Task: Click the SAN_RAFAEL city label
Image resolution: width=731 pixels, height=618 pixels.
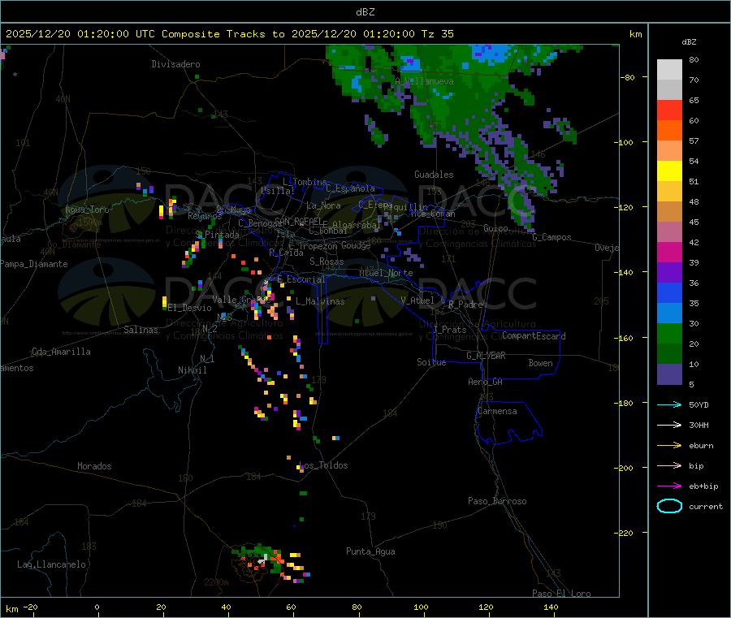Action: 298,221
